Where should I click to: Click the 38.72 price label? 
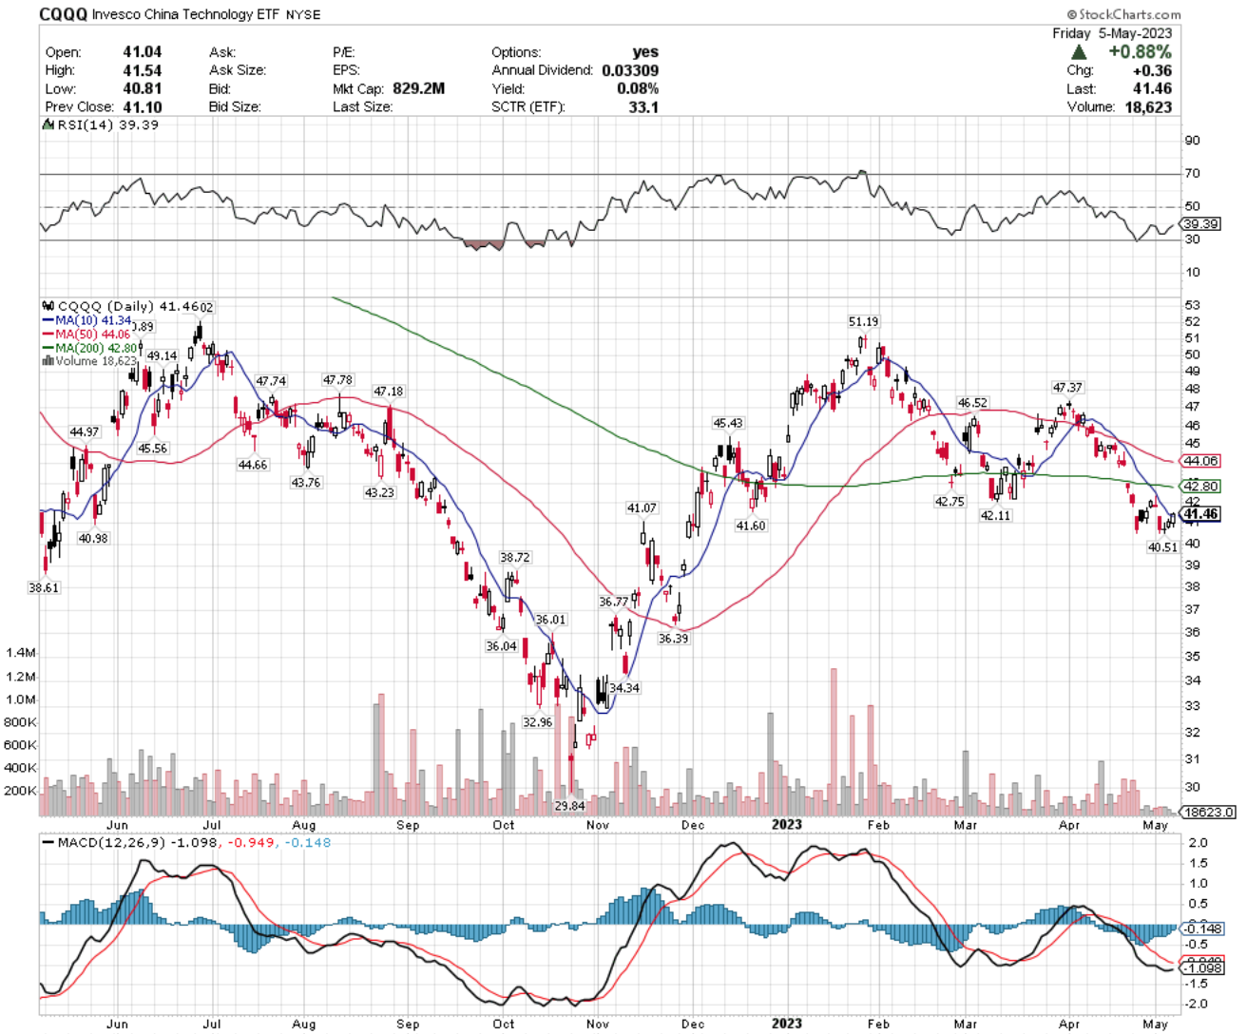pyautogui.click(x=515, y=558)
